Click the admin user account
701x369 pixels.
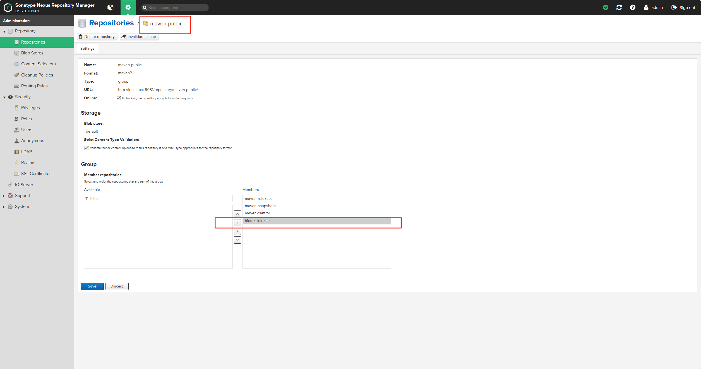click(653, 8)
